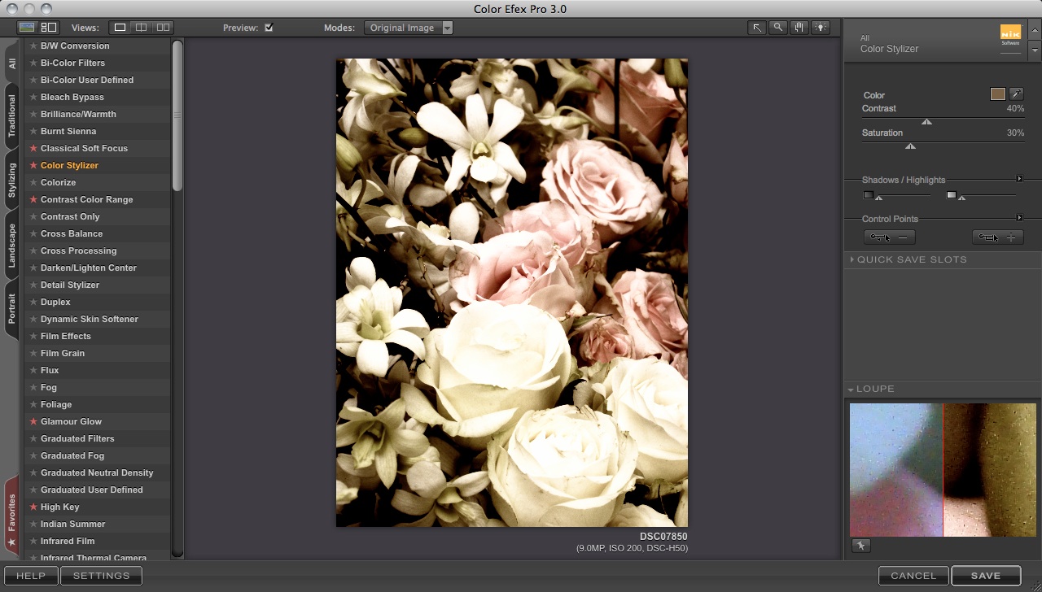1042x592 pixels.
Task: Open the Modes dropdown
Action: pos(409,28)
